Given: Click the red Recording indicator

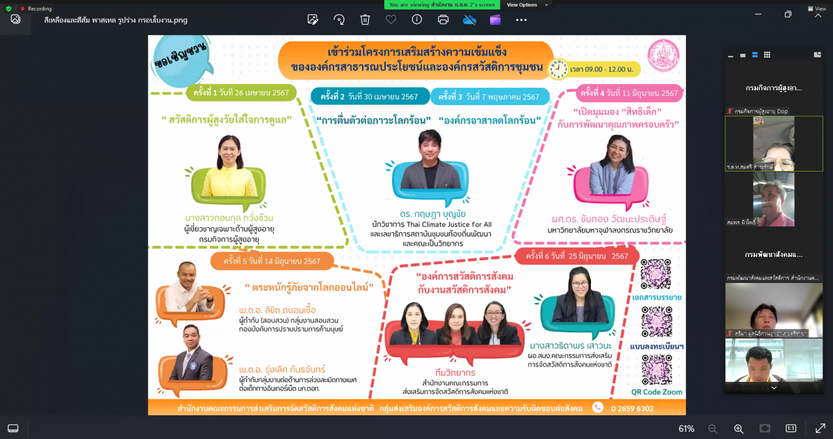Looking at the screenshot, I should pos(36,8).
